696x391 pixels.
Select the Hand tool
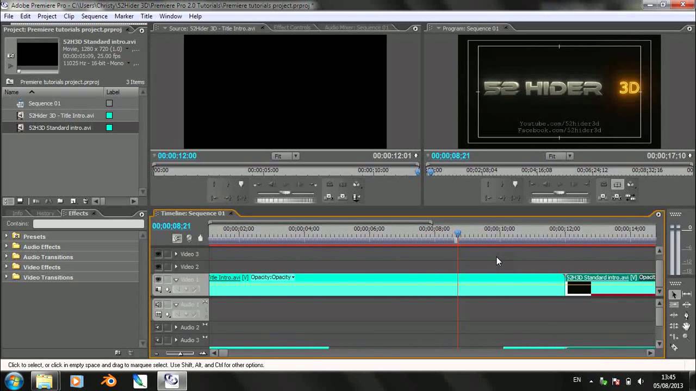tap(686, 326)
